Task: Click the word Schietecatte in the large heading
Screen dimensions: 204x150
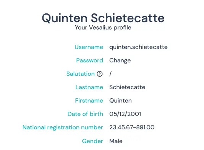Action: (x=128, y=18)
